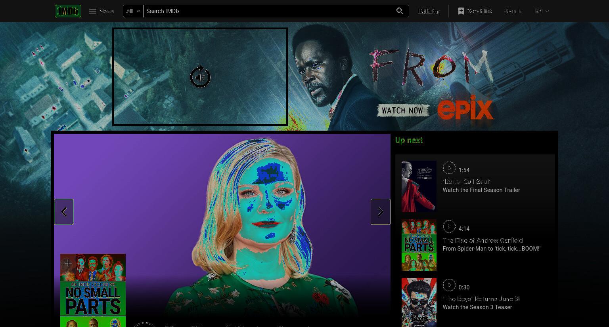Play The Rise of Andrew Garfield video via its play icon

click(449, 226)
